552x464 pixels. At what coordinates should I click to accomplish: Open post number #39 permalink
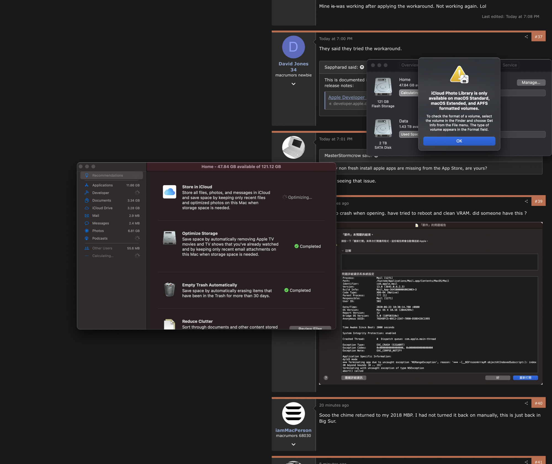[x=538, y=201]
